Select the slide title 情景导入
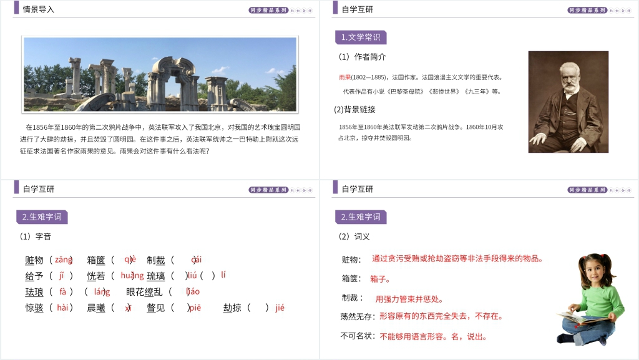639x360 pixels. (38, 9)
